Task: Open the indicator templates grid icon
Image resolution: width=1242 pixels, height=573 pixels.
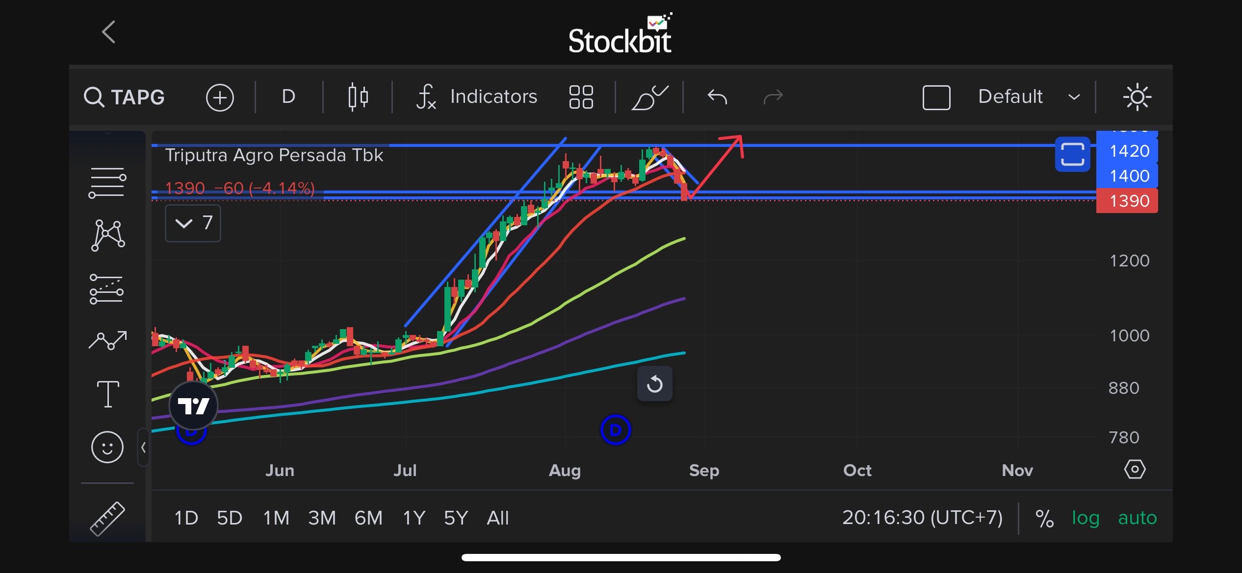Action: (581, 97)
